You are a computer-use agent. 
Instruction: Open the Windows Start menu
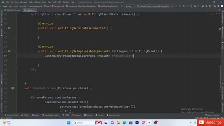click(69, 122)
